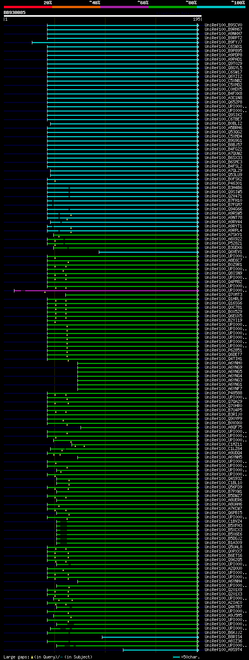Select label UniRef100_Q9T029

(x=223, y=64)
